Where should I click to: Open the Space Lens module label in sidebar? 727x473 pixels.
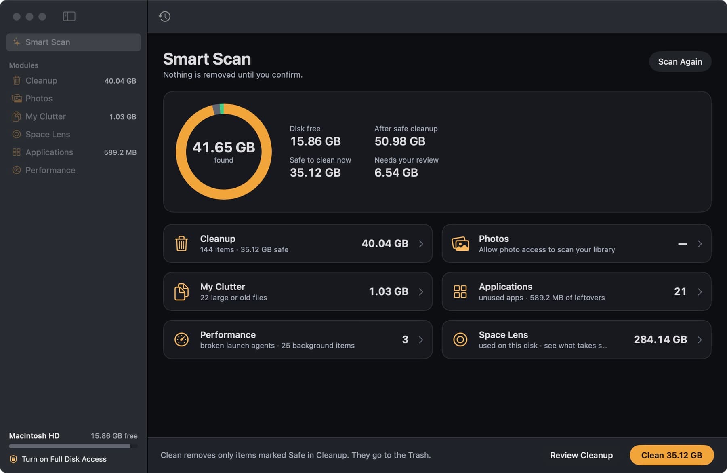click(48, 134)
